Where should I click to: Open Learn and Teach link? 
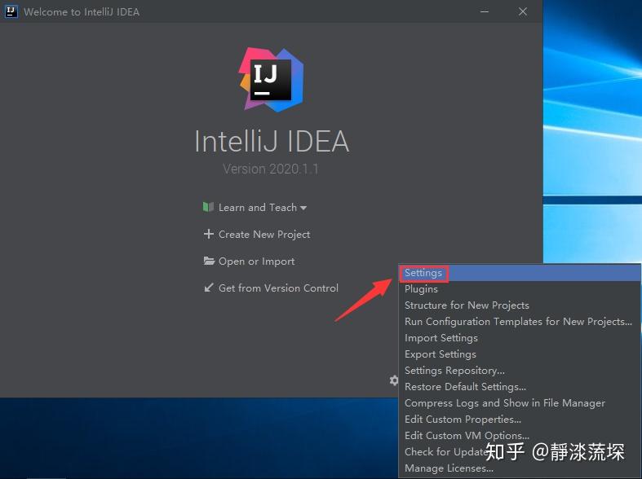click(x=258, y=208)
